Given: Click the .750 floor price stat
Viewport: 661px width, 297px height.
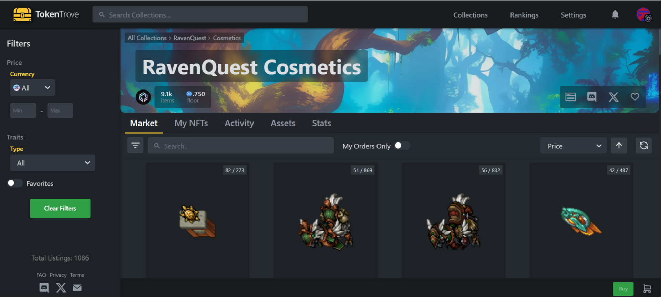Looking at the screenshot, I should coord(195,97).
